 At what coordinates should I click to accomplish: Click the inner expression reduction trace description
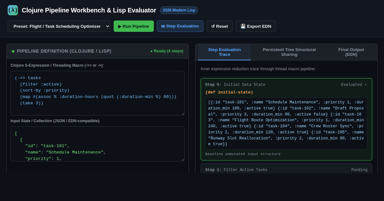click(258, 69)
